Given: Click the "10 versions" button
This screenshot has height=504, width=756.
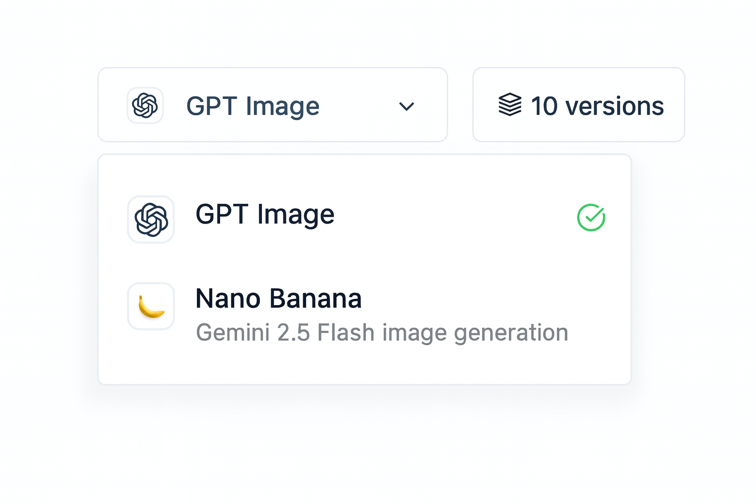Looking at the screenshot, I should pos(578,105).
